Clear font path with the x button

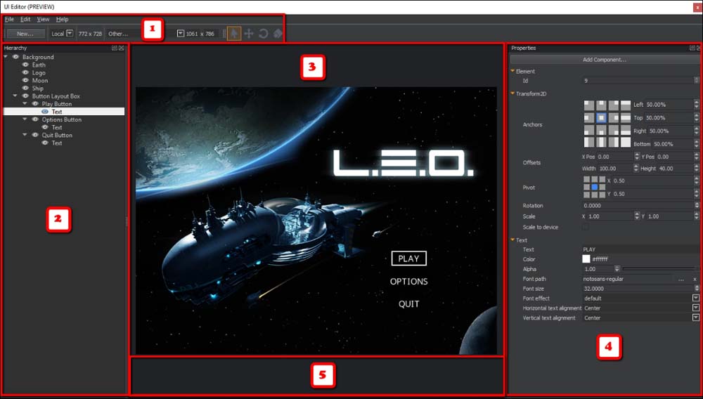(695, 280)
